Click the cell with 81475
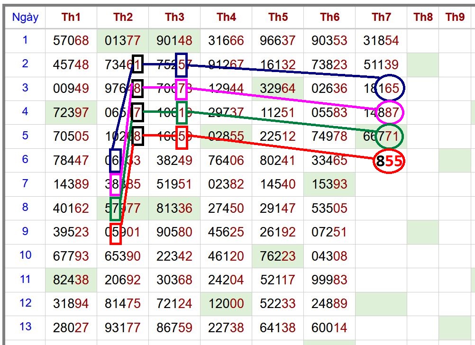The image size is (475, 345). pyautogui.click(x=123, y=303)
